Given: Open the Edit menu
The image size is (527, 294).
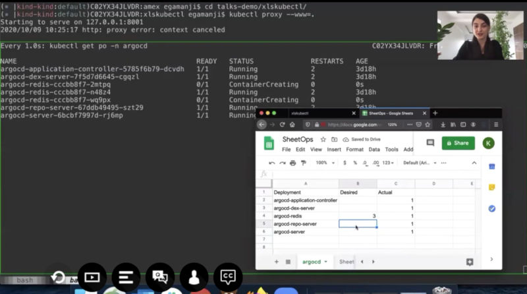Looking at the screenshot, I should [x=300, y=150].
